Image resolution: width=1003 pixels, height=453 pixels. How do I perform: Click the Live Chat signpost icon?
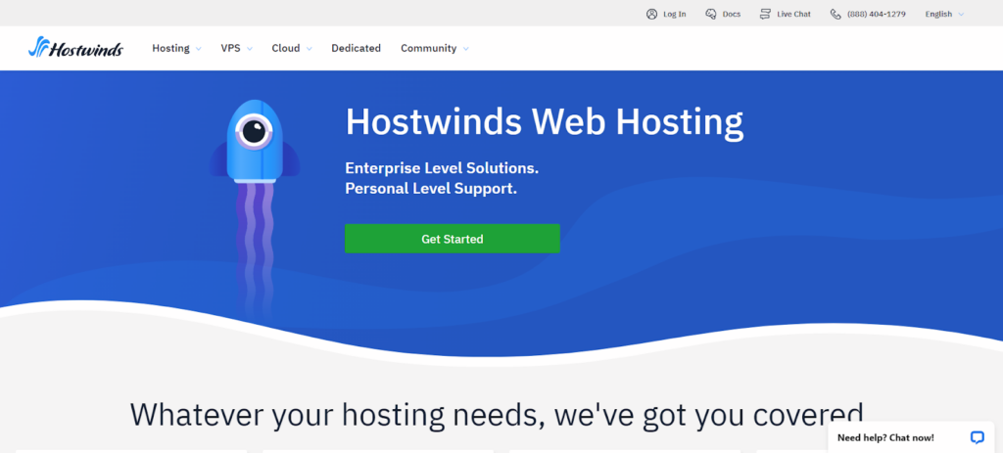tap(766, 14)
